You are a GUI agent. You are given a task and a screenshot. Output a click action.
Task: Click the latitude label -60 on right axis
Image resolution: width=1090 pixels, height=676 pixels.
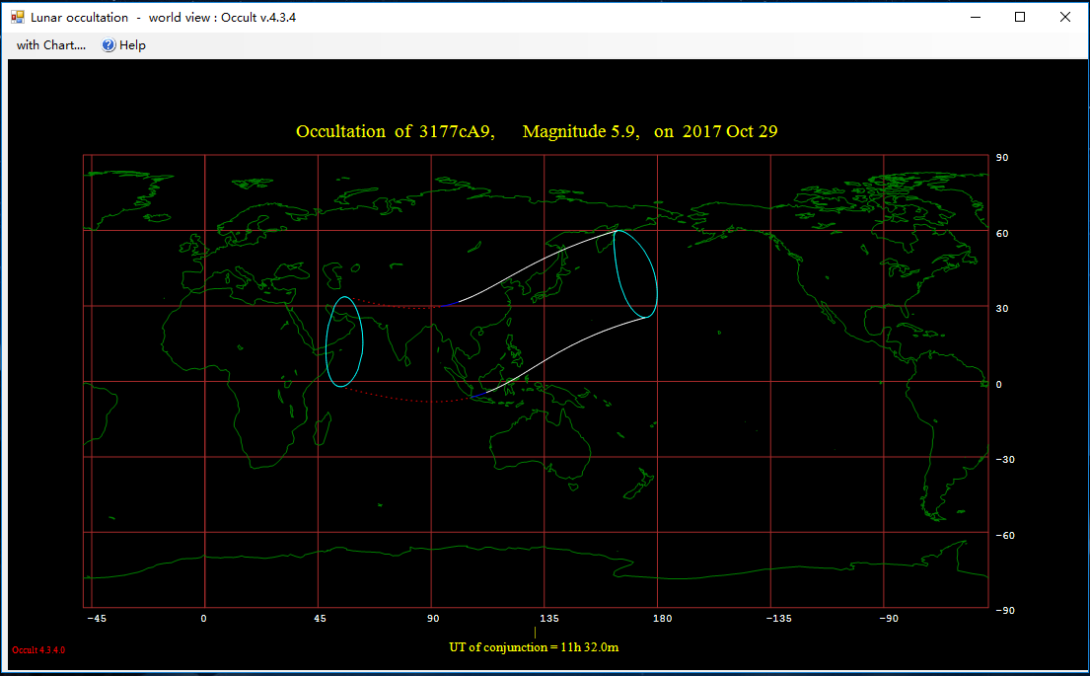pos(1004,536)
